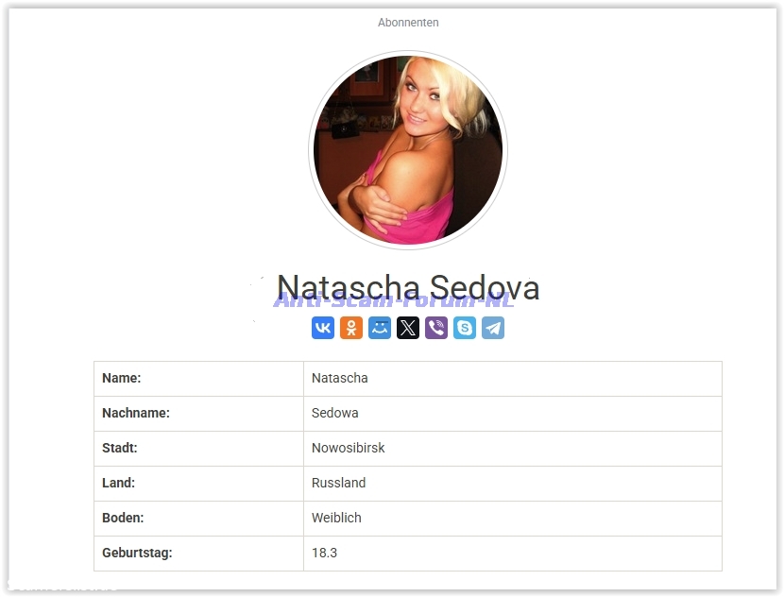This screenshot has width=784, height=597.
Task: Select the Geburtstag value 18.3
Action: point(324,553)
